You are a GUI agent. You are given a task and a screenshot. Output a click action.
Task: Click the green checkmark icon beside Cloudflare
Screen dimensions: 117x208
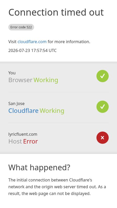tap(102, 107)
